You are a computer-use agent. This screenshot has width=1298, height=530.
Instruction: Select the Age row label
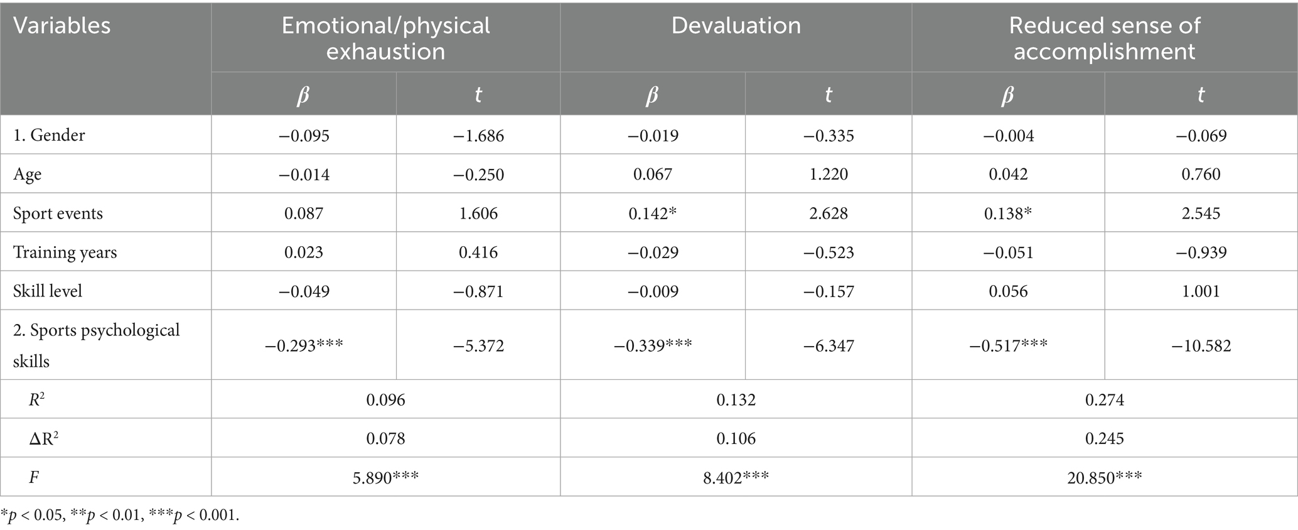click(x=28, y=174)
